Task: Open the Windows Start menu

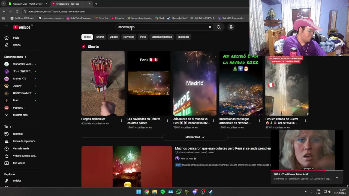Action: tap(139, 192)
